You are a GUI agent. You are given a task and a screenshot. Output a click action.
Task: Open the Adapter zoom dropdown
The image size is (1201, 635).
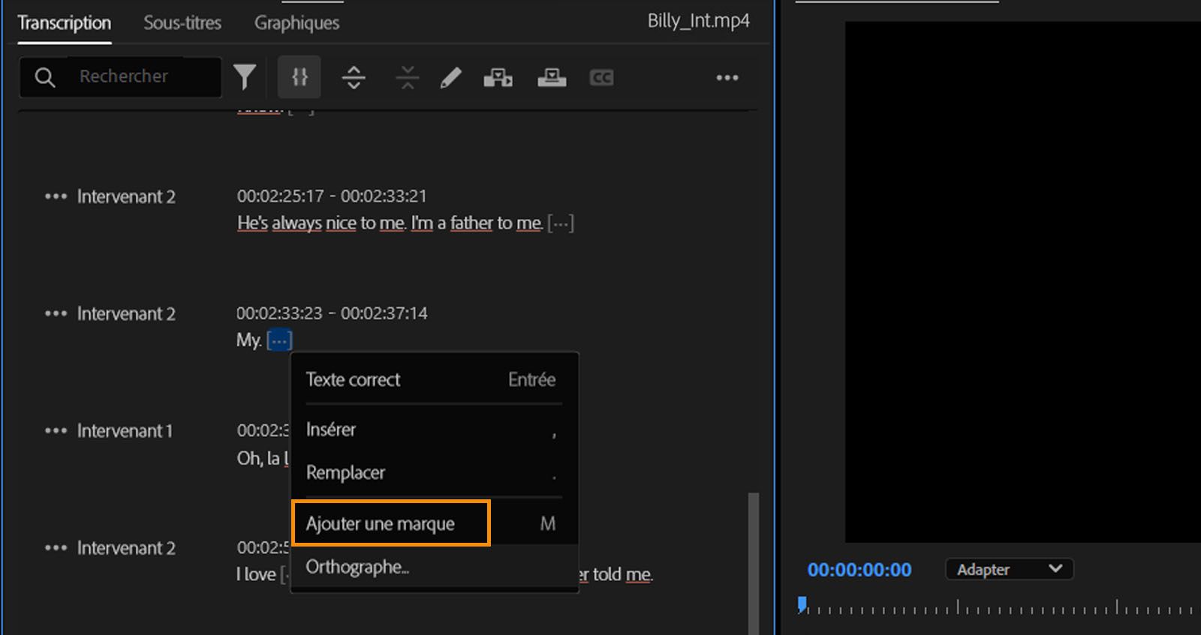1010,570
